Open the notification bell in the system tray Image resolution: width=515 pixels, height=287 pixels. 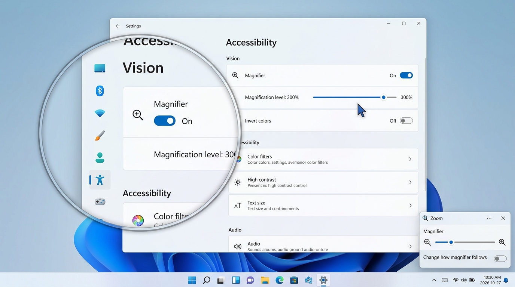[x=506, y=280]
